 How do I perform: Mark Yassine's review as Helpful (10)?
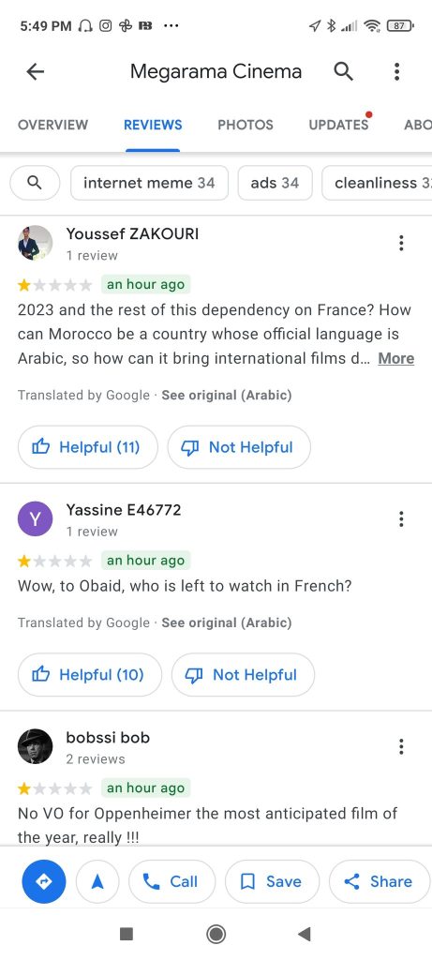pos(90,675)
